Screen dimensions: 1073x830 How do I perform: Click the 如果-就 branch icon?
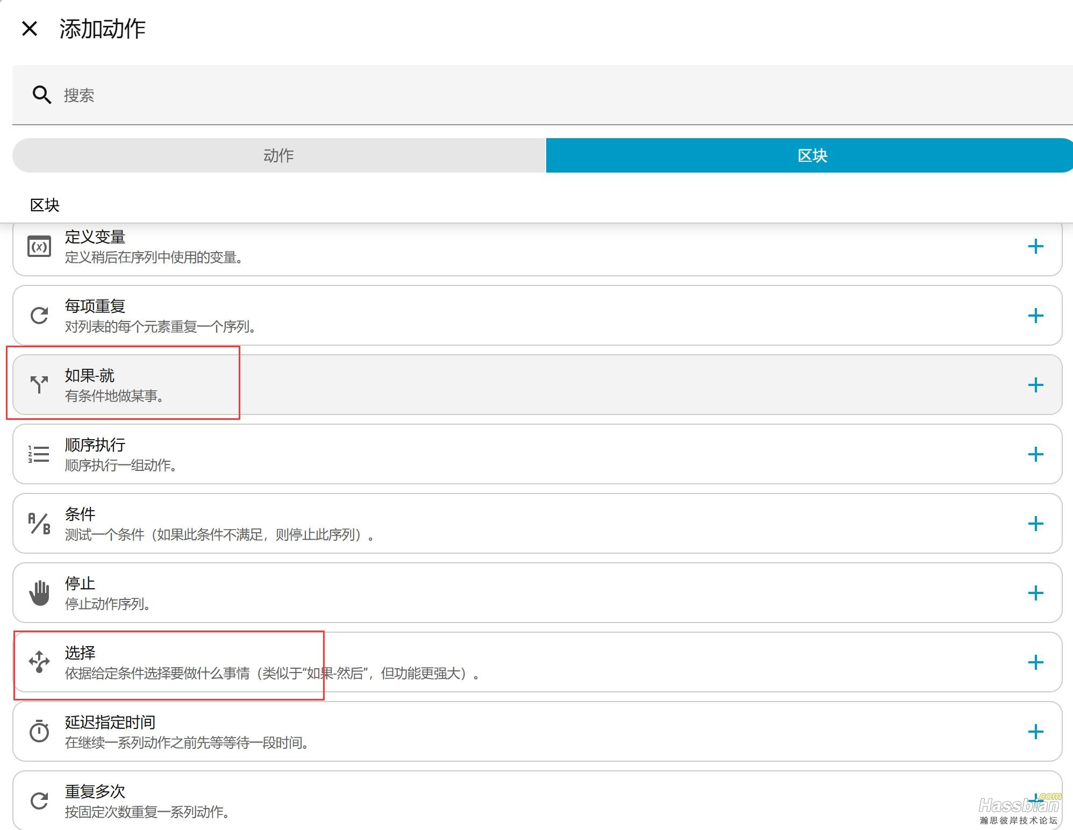39,384
